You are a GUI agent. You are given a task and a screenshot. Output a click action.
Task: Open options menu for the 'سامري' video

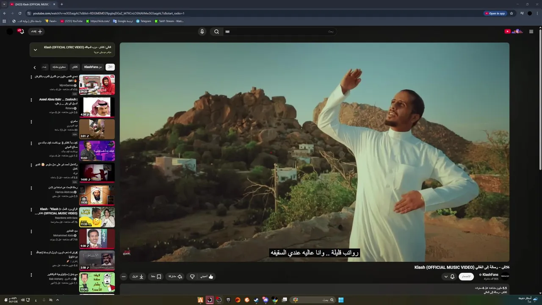point(31,122)
